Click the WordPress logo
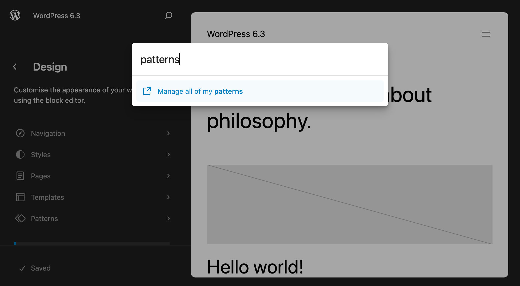520x286 pixels. tap(15, 15)
